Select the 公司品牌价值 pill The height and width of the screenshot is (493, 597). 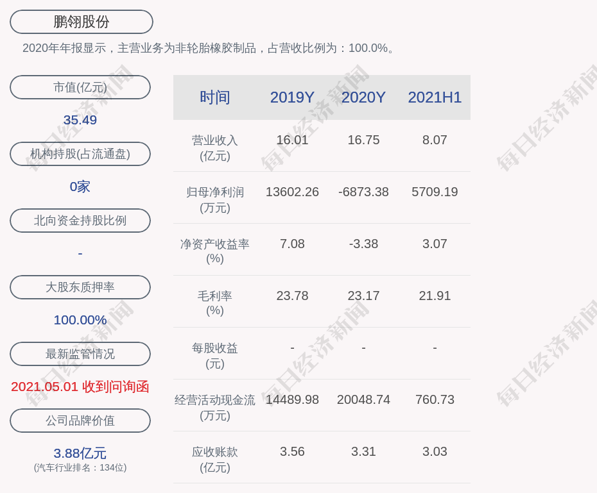tap(80, 421)
